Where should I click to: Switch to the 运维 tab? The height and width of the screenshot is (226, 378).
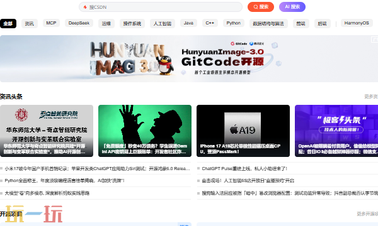point(106,23)
